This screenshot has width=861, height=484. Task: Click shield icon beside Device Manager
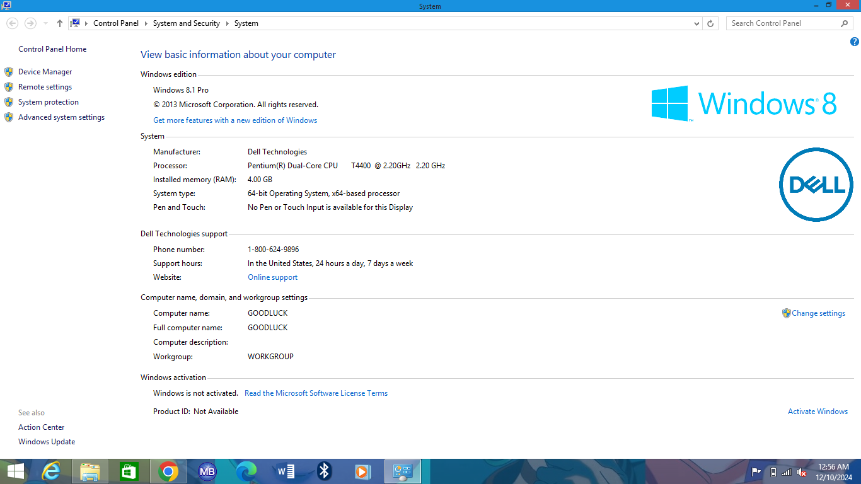click(x=9, y=72)
